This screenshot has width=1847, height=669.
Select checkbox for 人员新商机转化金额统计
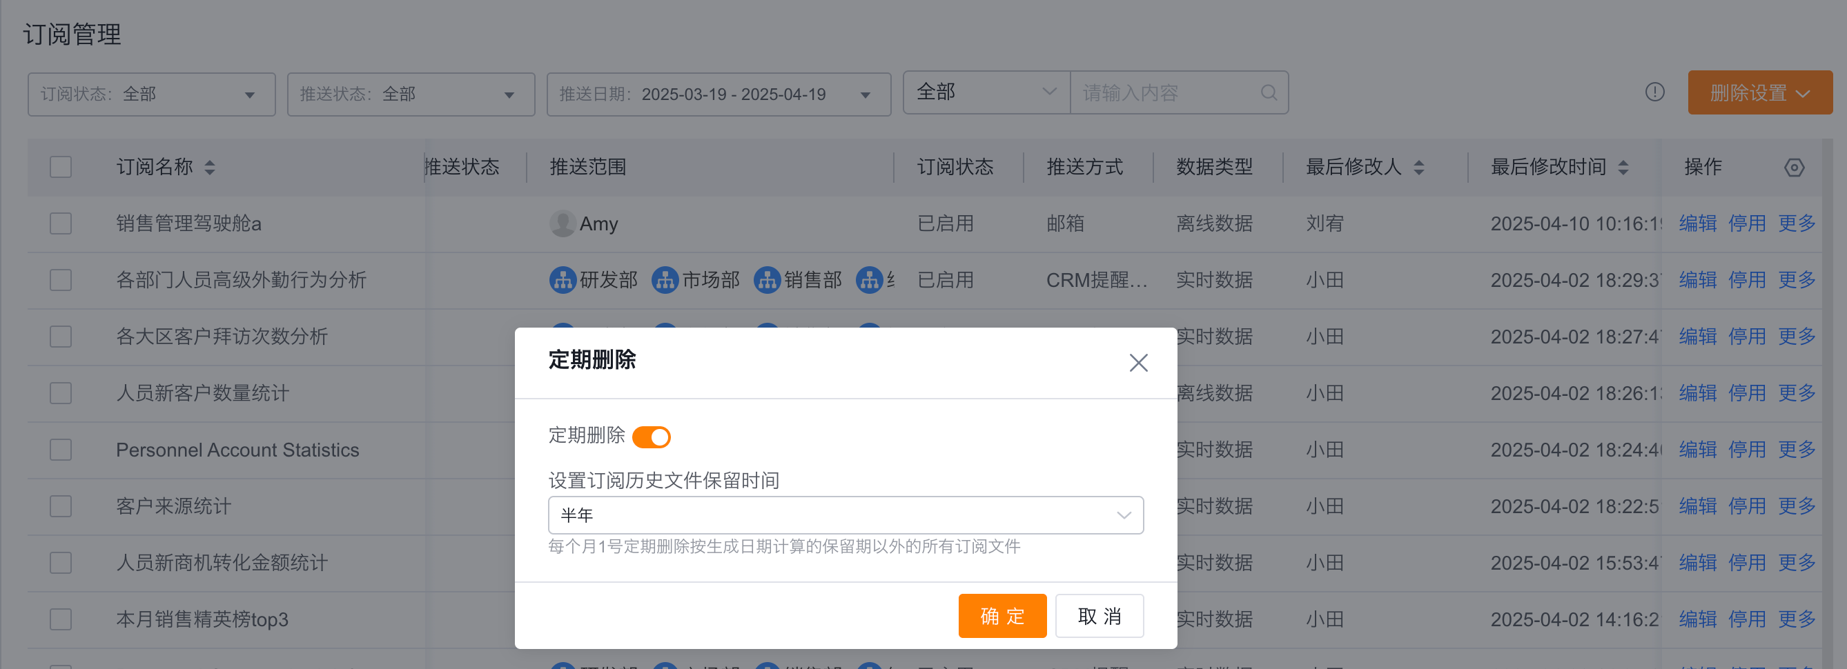click(61, 563)
